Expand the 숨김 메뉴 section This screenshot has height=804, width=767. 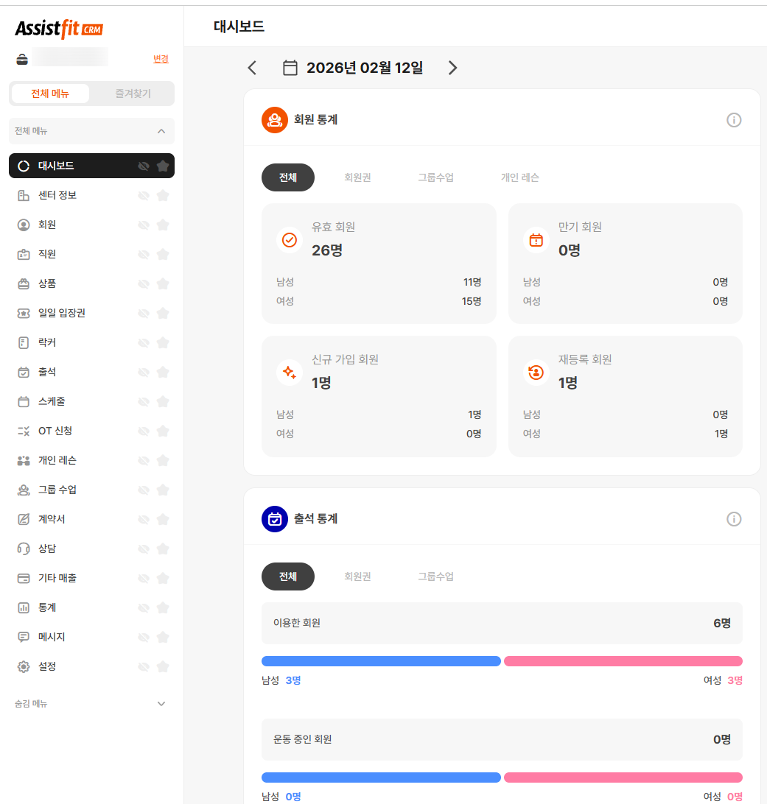161,703
